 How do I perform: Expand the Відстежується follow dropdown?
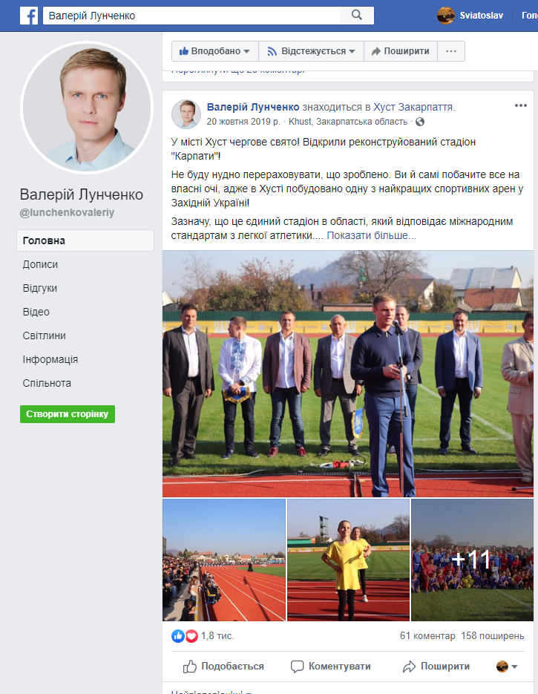[311, 51]
